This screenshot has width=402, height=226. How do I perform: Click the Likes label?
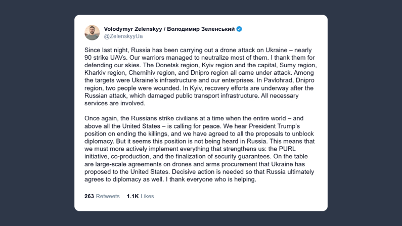click(147, 196)
